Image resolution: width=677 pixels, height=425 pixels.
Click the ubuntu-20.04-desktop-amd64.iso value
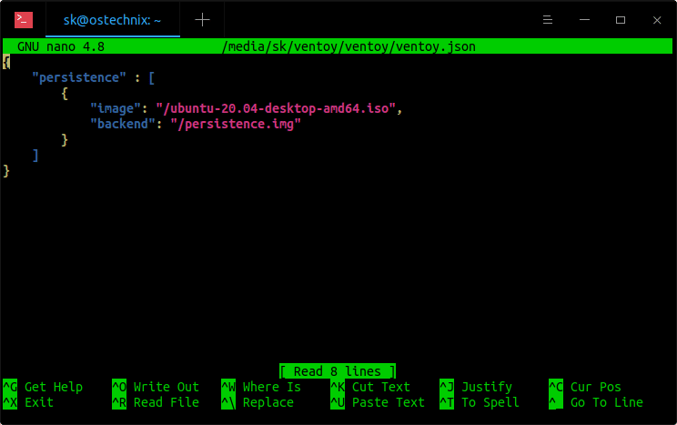[276, 108]
